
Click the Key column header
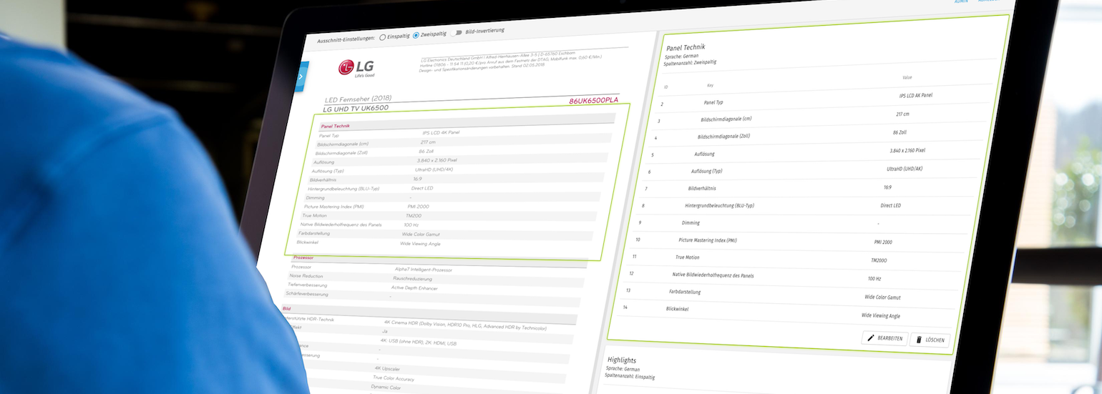(710, 86)
